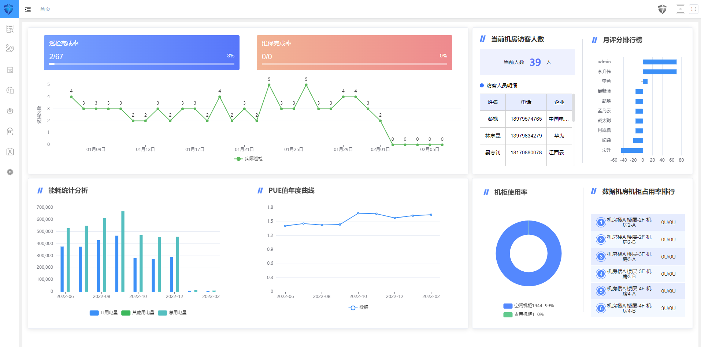The image size is (701, 347).
Task: Click the 巡检完成率 progress bar
Action: [x=142, y=64]
